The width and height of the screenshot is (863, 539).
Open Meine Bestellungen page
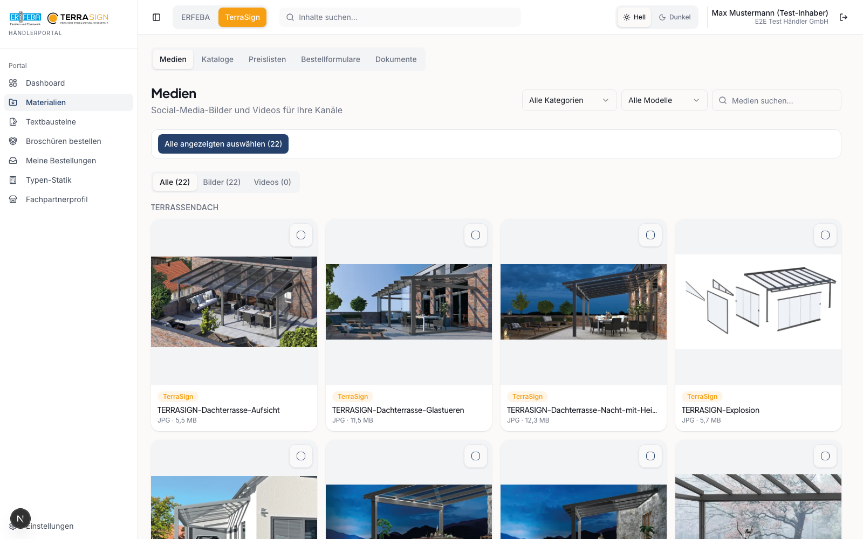coord(69,161)
